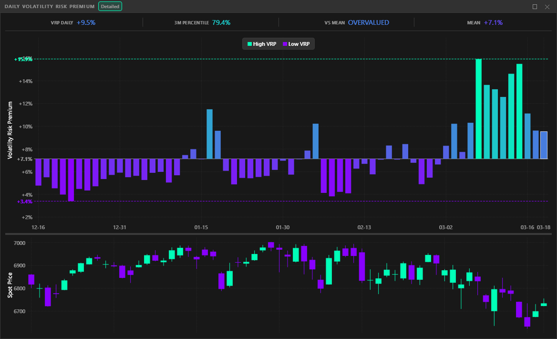Toggle High VRP legend entry
557x339 pixels.
262,44
